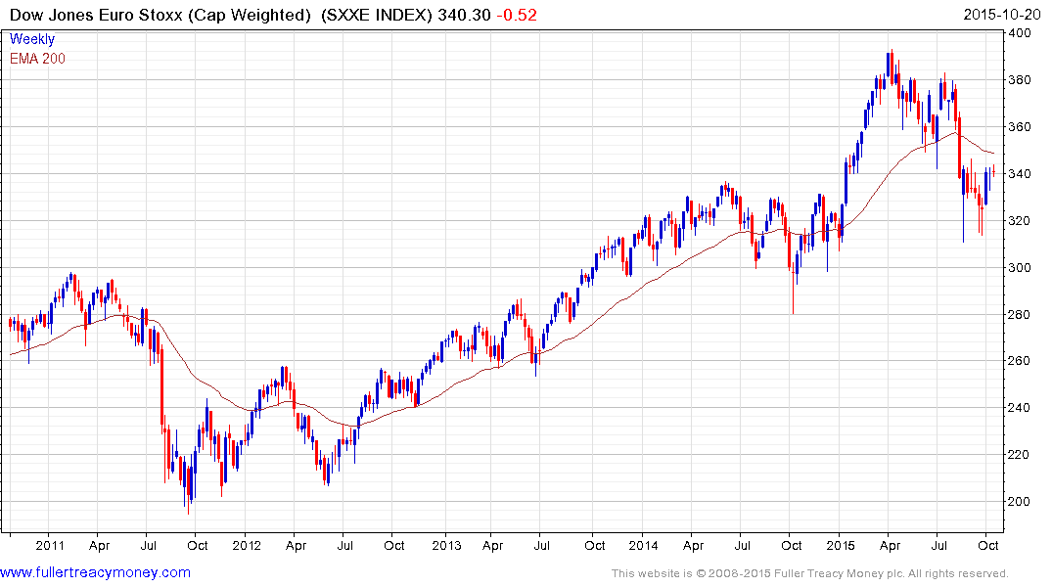The image size is (1052, 587).
Task: Click the 340 price axis label
Action: 1020,174
